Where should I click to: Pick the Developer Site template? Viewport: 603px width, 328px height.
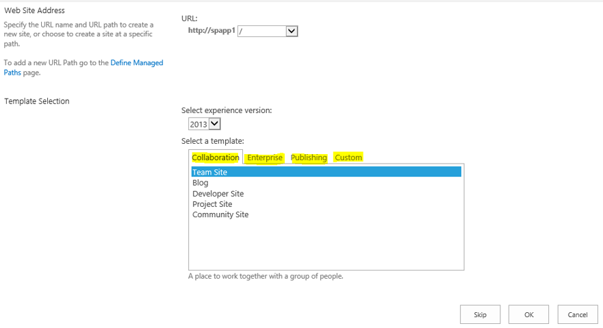point(218,193)
